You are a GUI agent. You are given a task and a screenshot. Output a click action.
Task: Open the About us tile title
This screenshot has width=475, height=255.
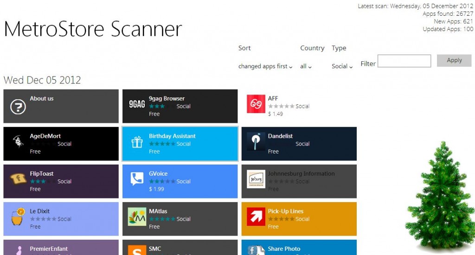tap(41, 98)
